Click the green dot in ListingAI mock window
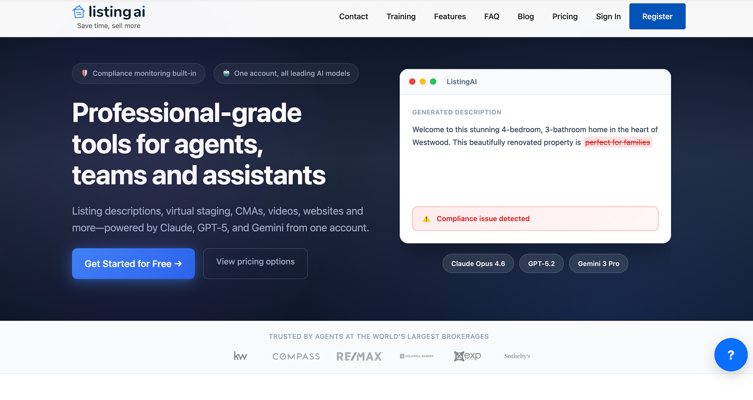Screen dimensions: 753x400 (433, 81)
